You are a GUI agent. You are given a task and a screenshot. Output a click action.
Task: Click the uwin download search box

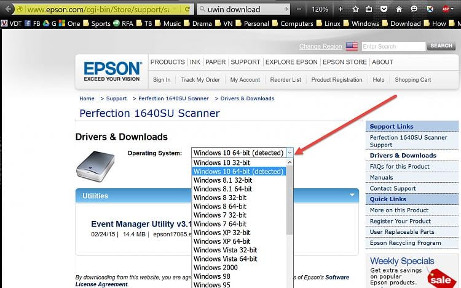click(243, 9)
